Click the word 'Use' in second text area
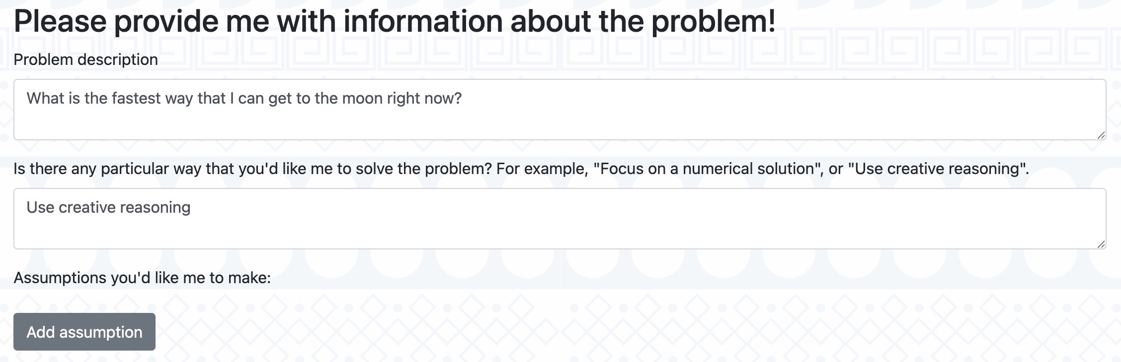1121x362 pixels. 40,207
